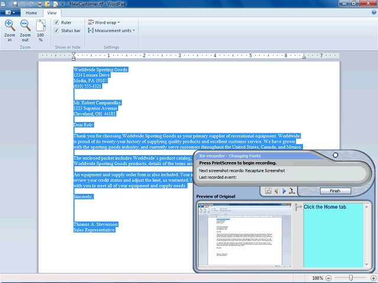Open Print preview from quick access toolbar

56,4
